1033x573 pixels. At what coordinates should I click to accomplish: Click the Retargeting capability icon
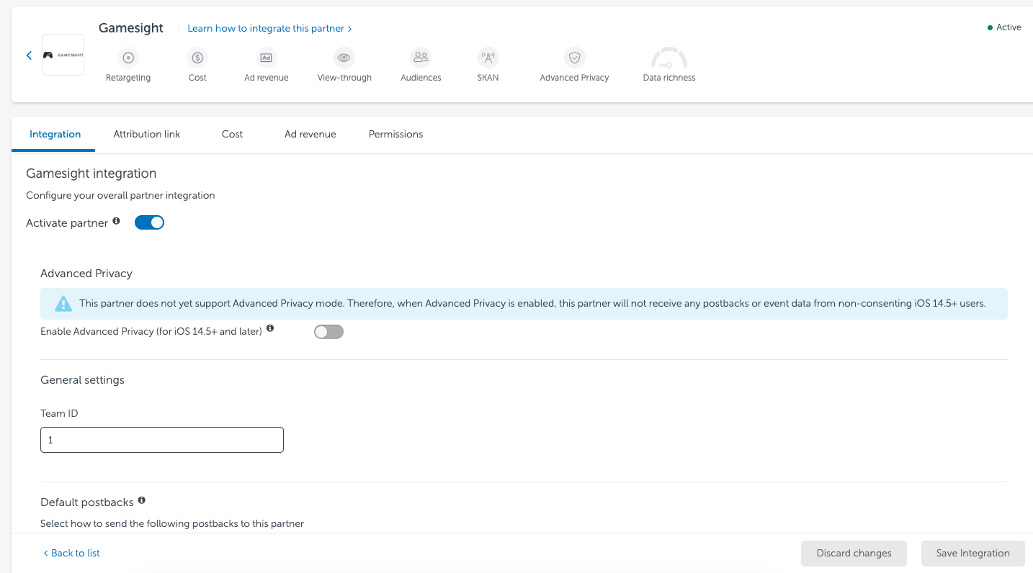(128, 58)
